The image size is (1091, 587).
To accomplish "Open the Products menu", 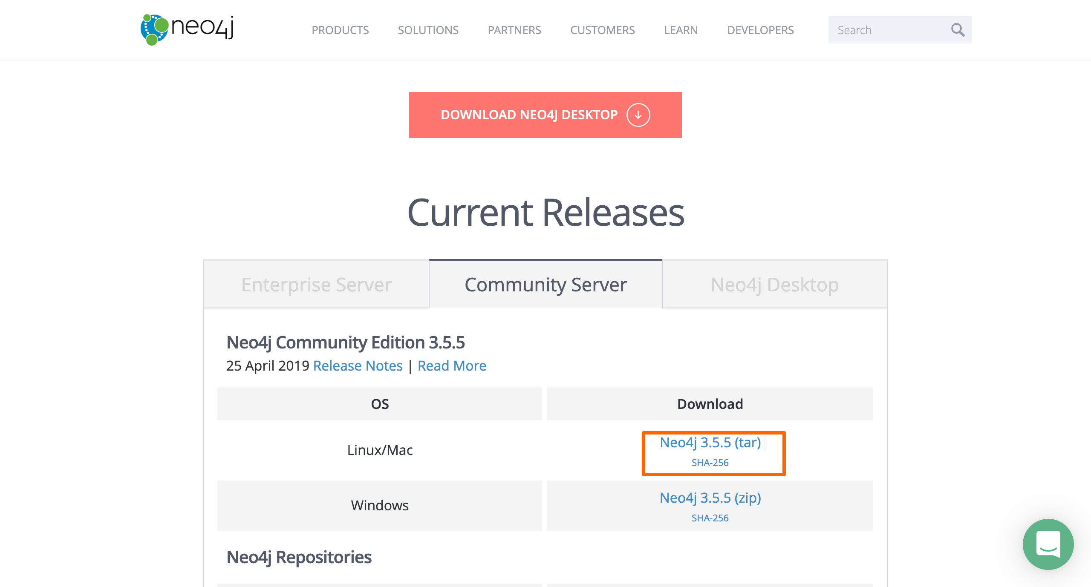I will (340, 30).
